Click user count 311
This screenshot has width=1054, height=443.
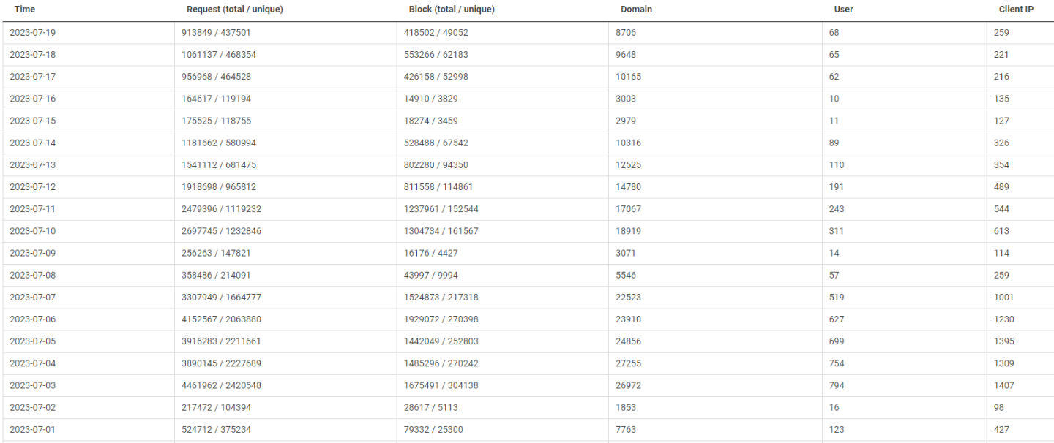(836, 231)
